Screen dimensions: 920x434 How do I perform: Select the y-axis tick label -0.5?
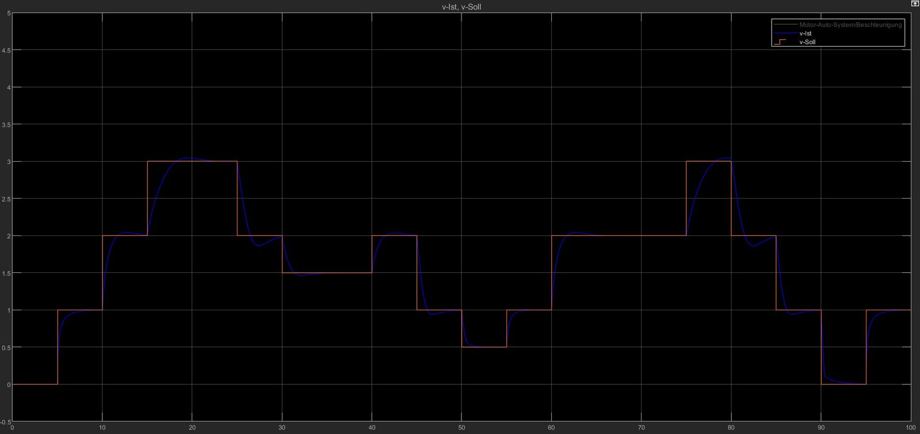[6, 421]
